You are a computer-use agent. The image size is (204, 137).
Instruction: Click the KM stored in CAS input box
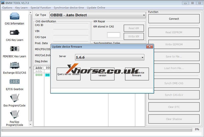pos(113,35)
